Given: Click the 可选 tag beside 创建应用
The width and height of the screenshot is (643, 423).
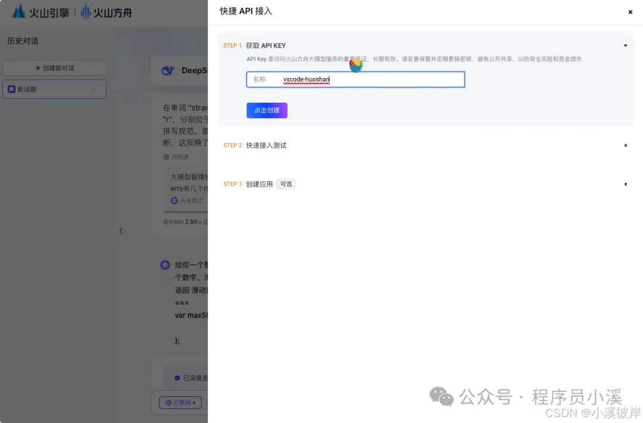Looking at the screenshot, I should point(286,184).
